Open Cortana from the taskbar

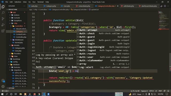pos(11,94)
